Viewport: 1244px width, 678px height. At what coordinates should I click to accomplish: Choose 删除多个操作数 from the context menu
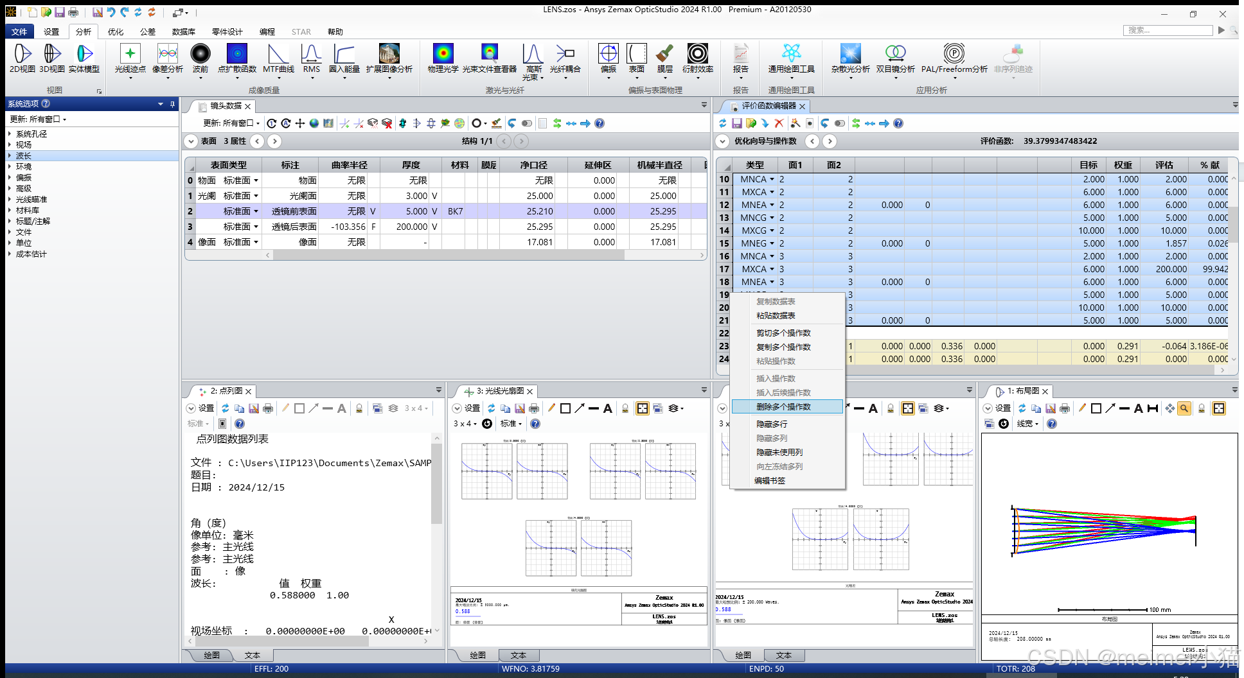coord(787,406)
